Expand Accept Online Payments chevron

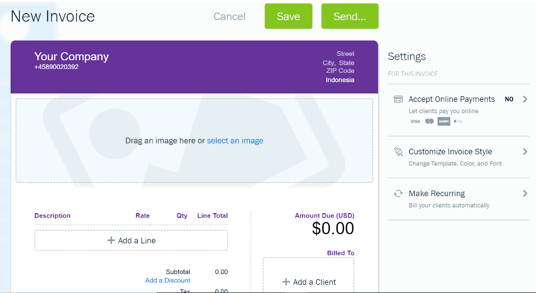525,99
